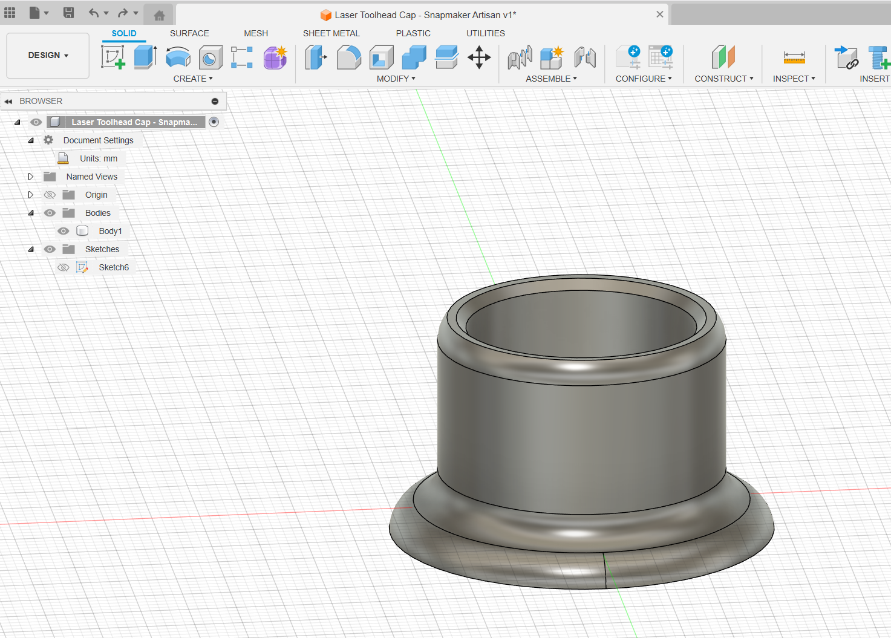The width and height of the screenshot is (891, 638).
Task: Click the BROWSER panel options button
Action: pos(215,102)
